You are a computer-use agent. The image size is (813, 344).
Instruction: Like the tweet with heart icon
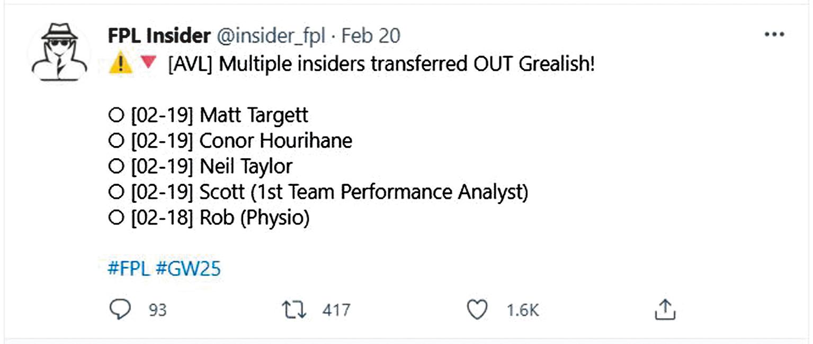tap(477, 310)
